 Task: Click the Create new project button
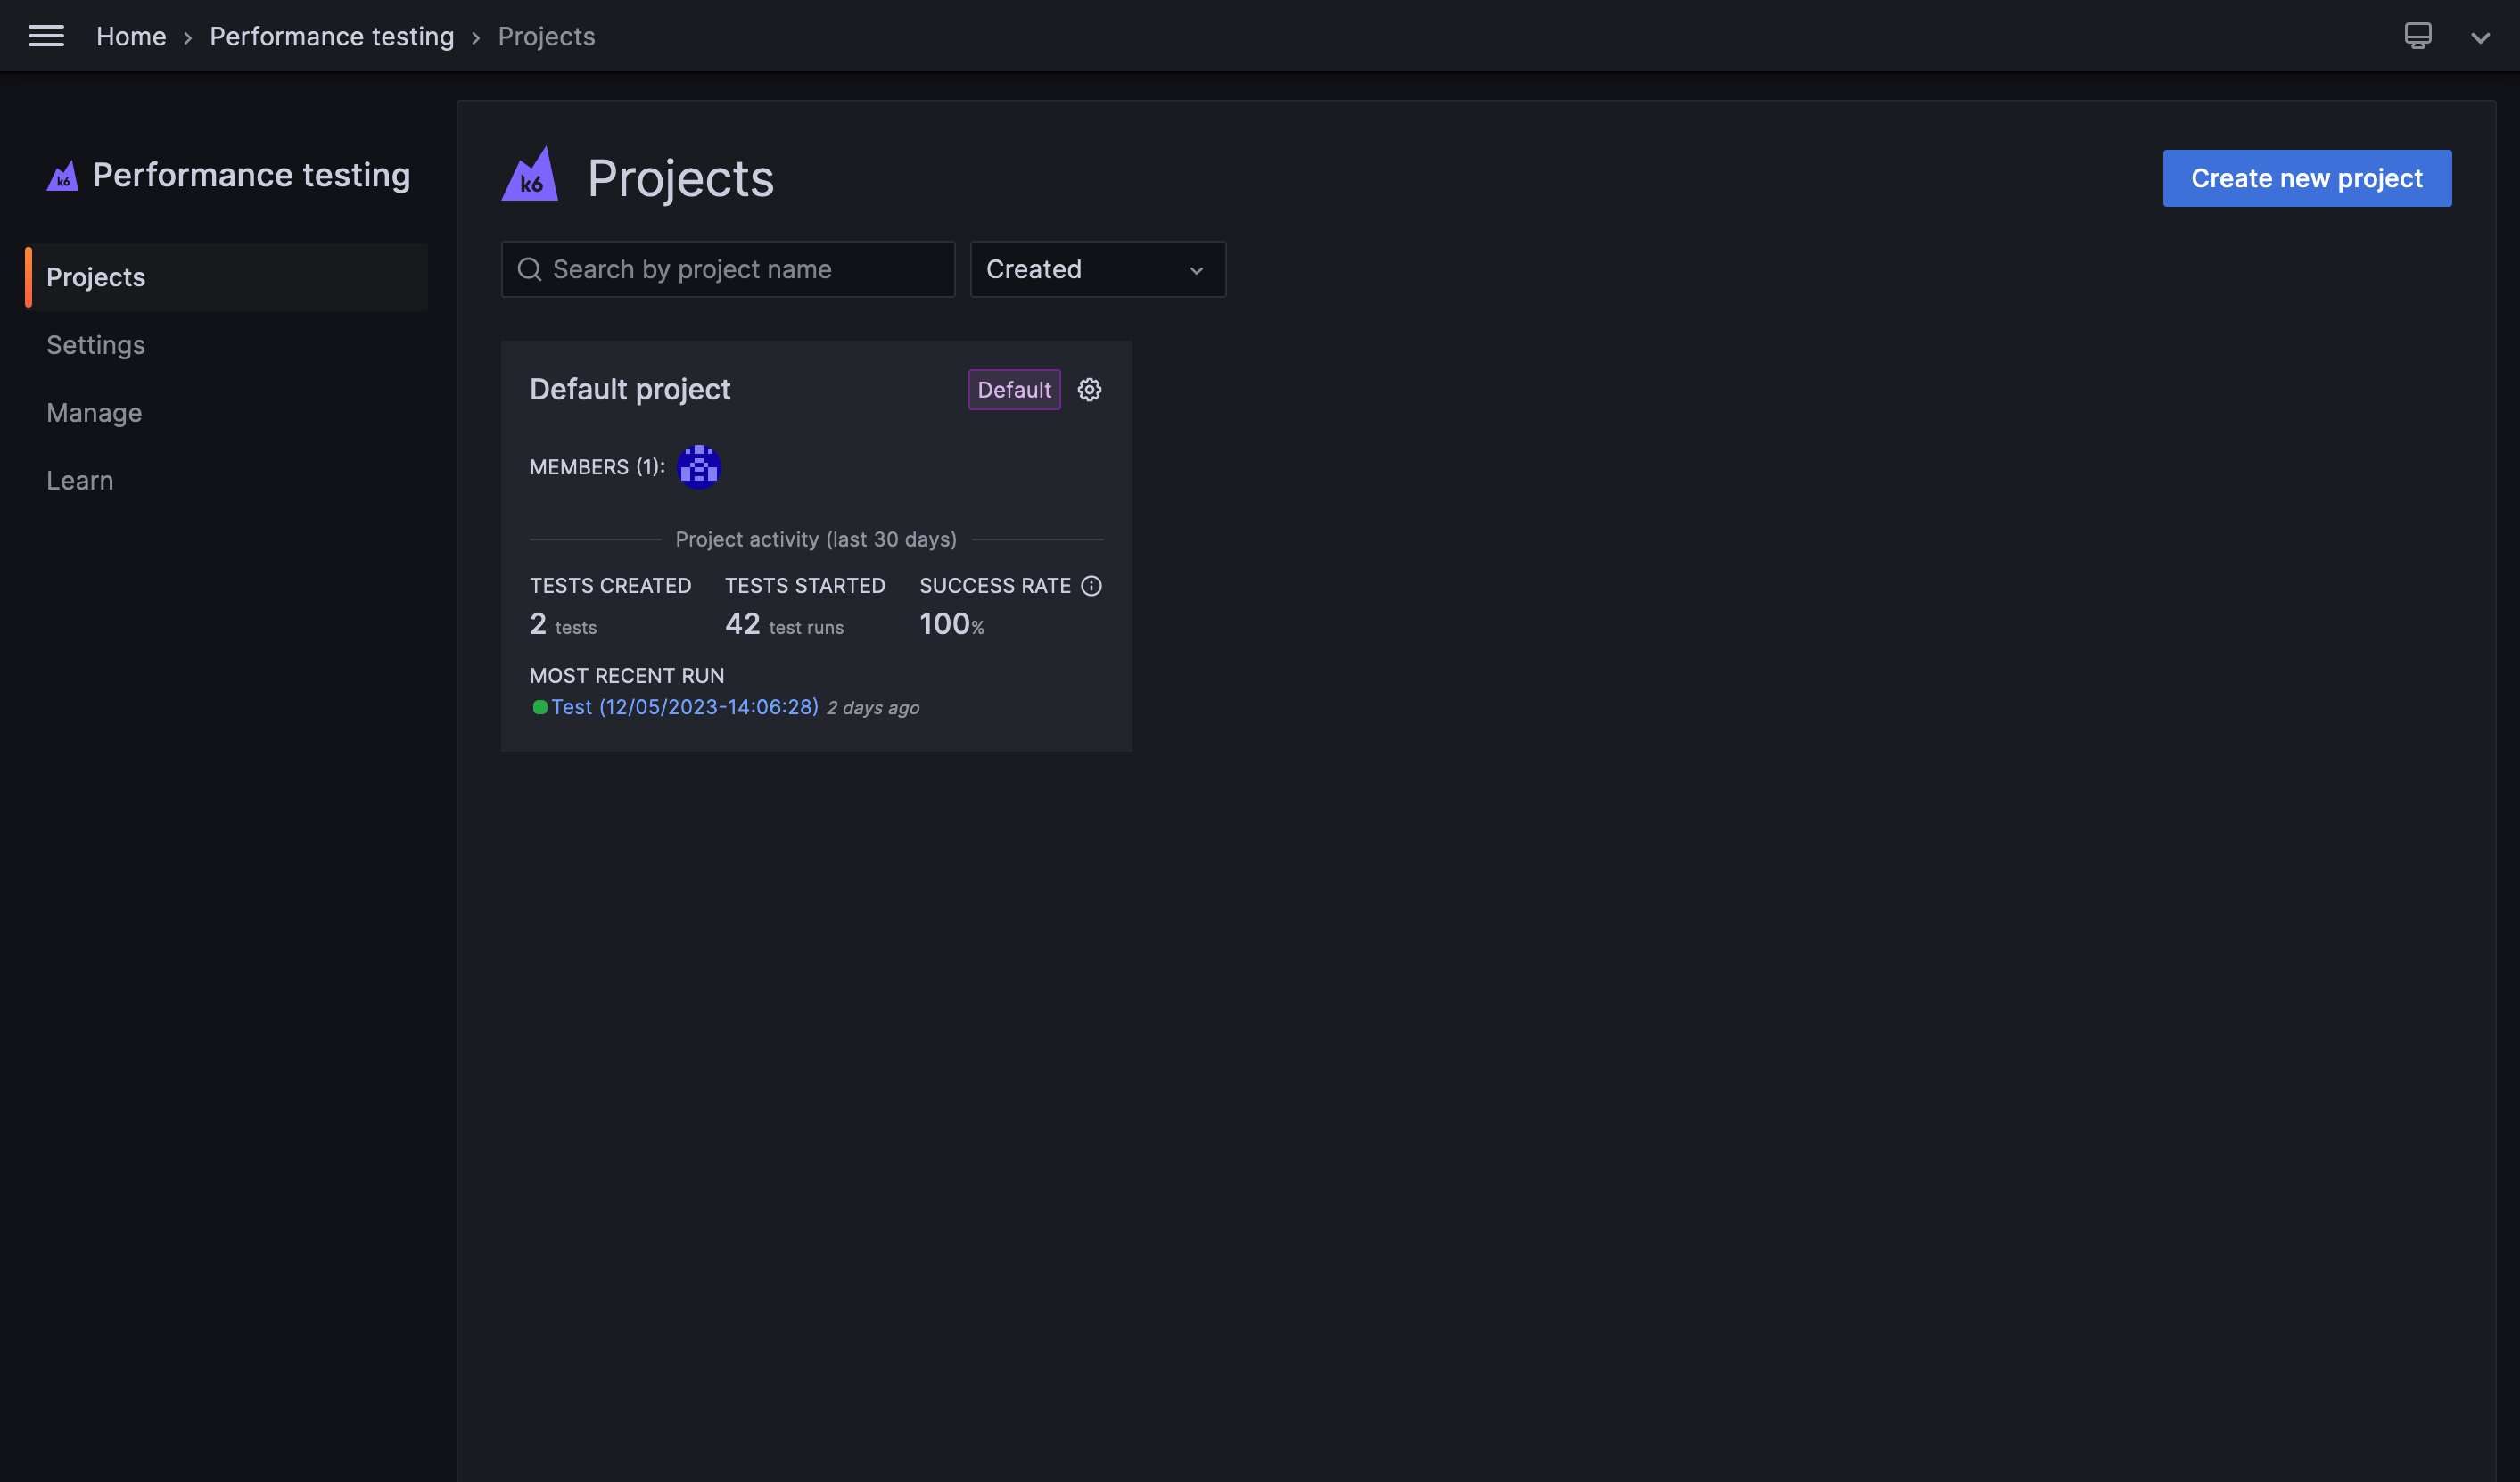click(x=2306, y=178)
